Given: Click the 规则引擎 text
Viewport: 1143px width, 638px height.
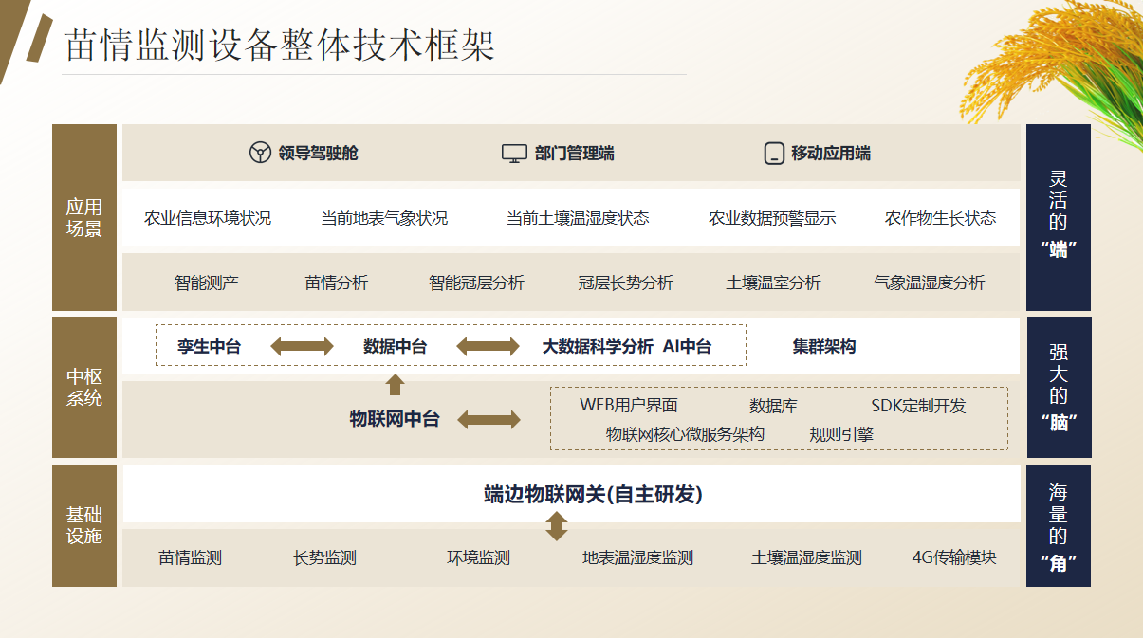Looking at the screenshot, I should 841,434.
